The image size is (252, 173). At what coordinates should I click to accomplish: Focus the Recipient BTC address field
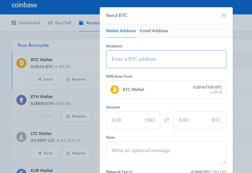(x=166, y=59)
